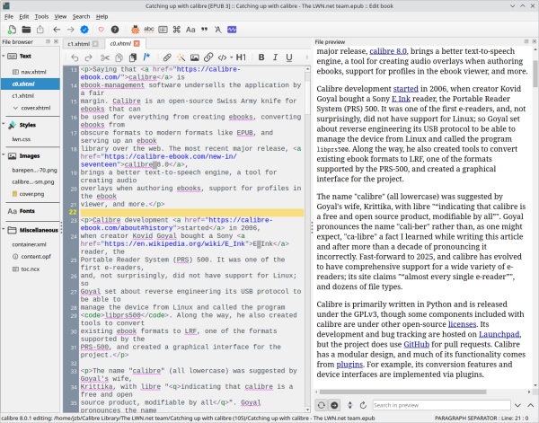This screenshot has height=423, width=539.
Task: Collapse the Text section in File browser
Action: (4, 57)
